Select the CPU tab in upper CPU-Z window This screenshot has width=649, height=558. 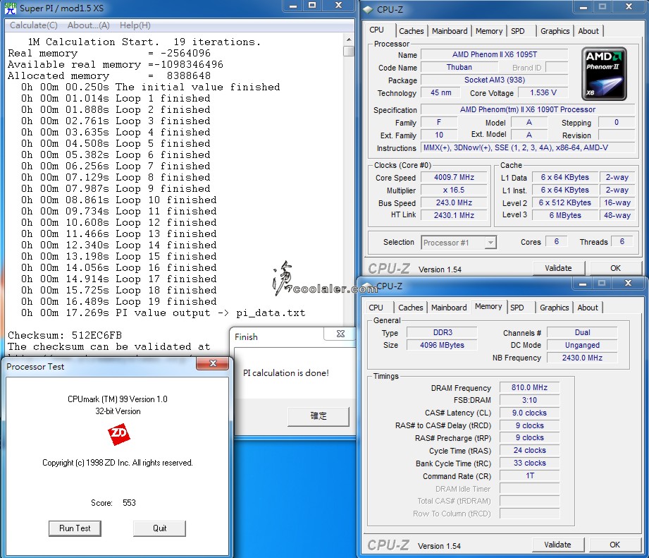click(377, 30)
